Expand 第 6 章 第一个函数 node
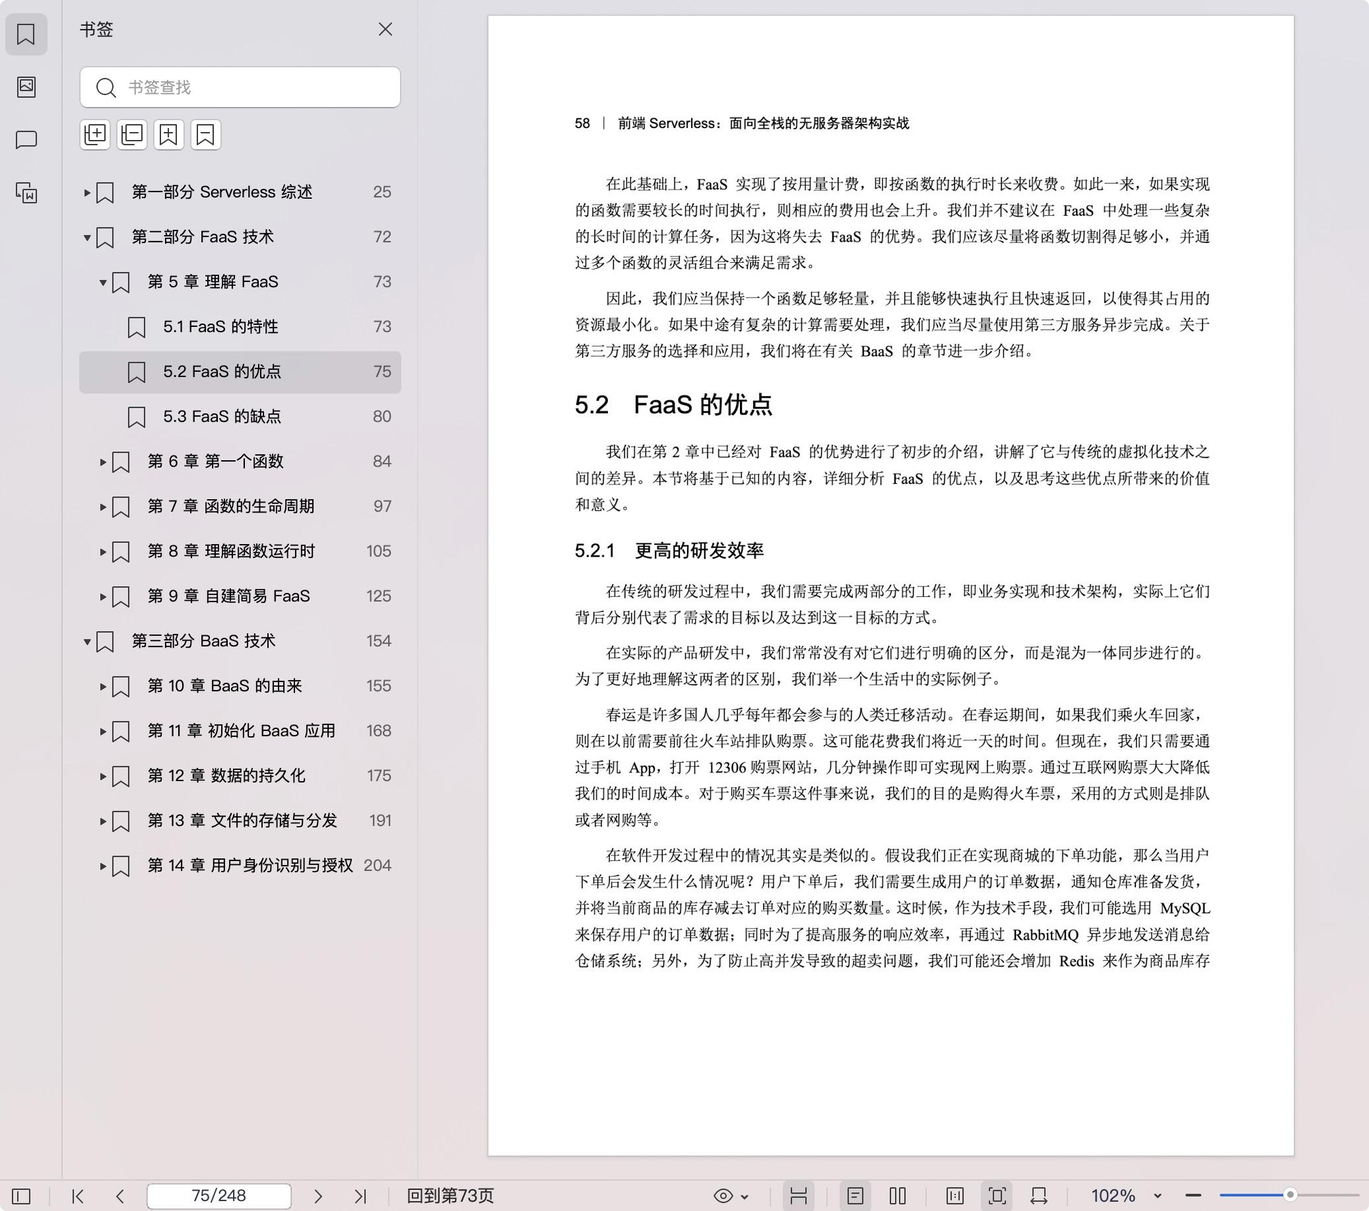The width and height of the screenshot is (1369, 1211). coord(102,462)
